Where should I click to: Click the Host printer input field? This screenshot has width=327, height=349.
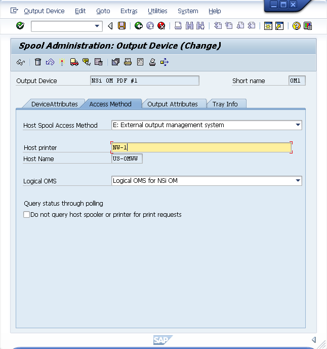(x=201, y=147)
